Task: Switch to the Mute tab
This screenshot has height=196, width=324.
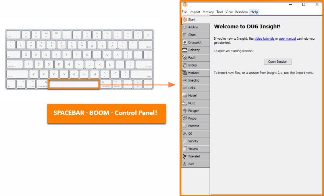Action: [196, 103]
